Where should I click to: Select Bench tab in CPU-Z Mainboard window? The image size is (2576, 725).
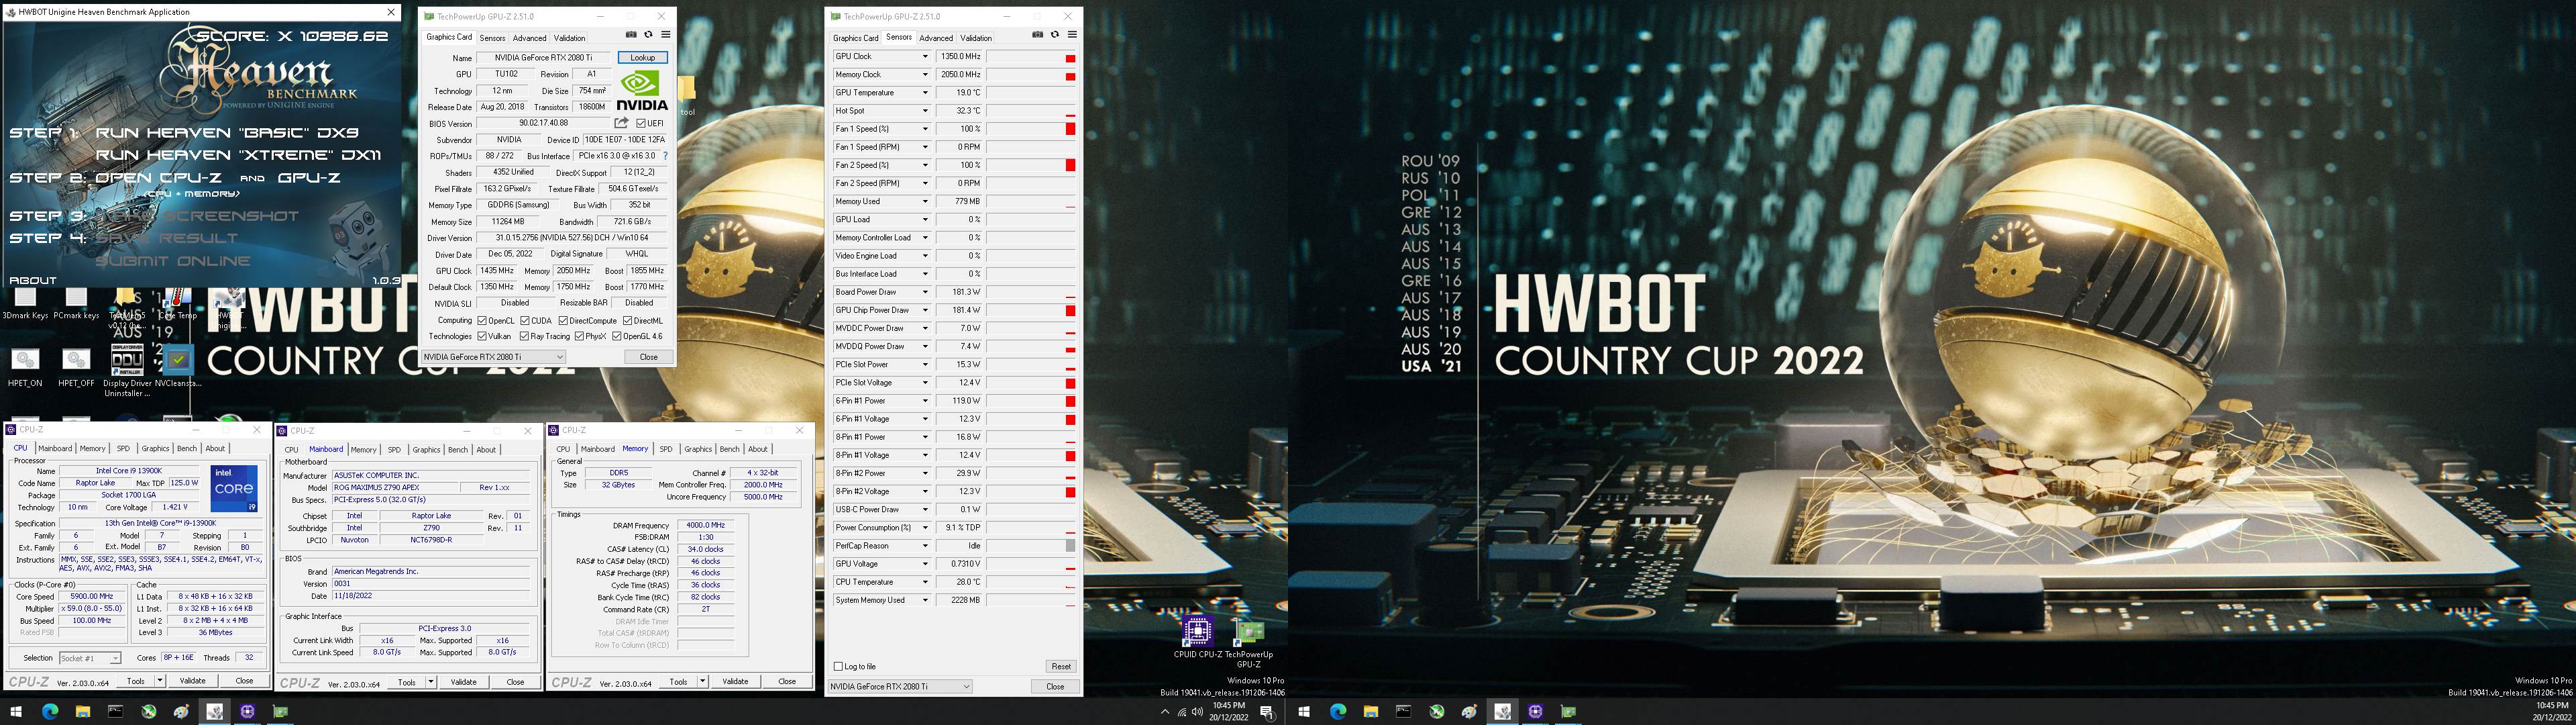(458, 450)
